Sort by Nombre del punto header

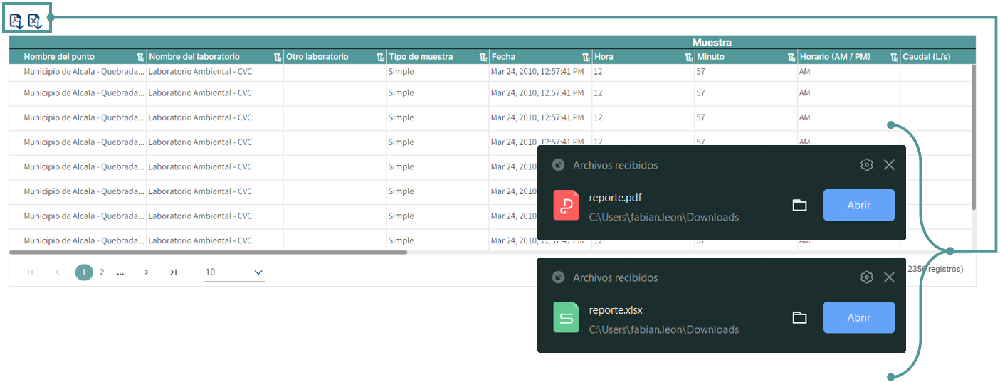click(59, 57)
